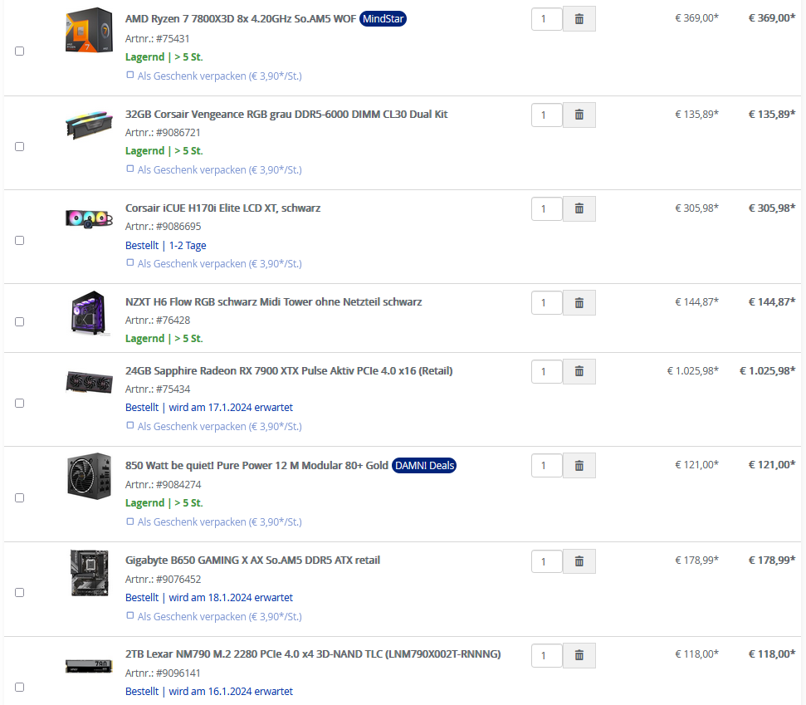Enable gift wrapping for Corsair Vengeance RAM

click(x=130, y=169)
